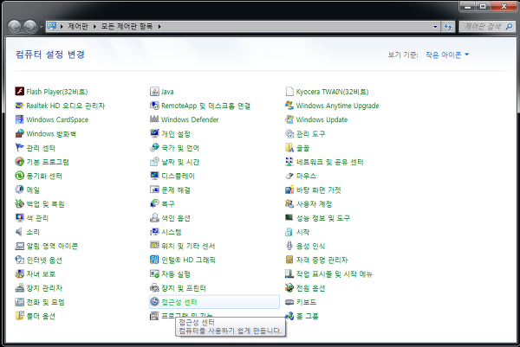The width and height of the screenshot is (520, 347).
Task: Go forward using the Forward arrow button
Action: (30, 27)
